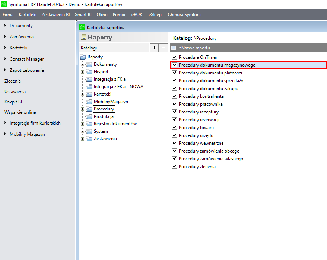The image size is (327, 260).
Task: Toggle Procedury pracownika checkbox
Action: pyautogui.click(x=175, y=104)
